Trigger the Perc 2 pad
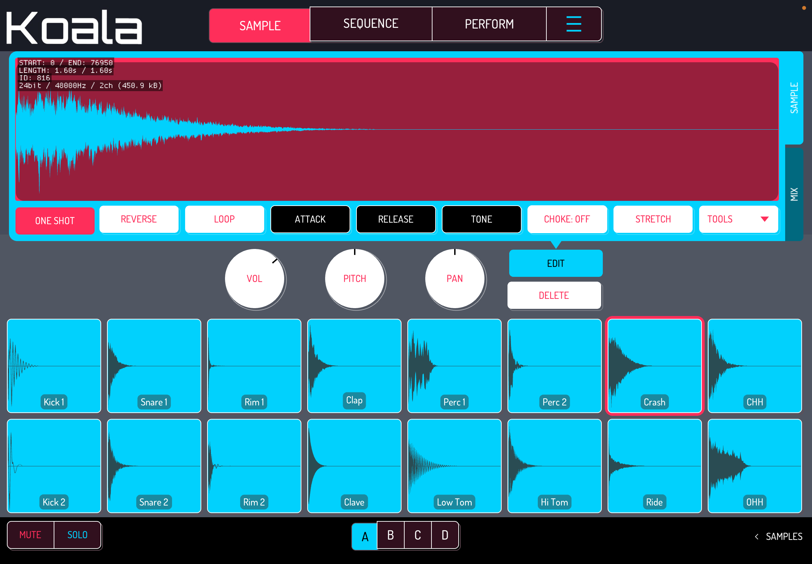812x564 pixels. (554, 366)
